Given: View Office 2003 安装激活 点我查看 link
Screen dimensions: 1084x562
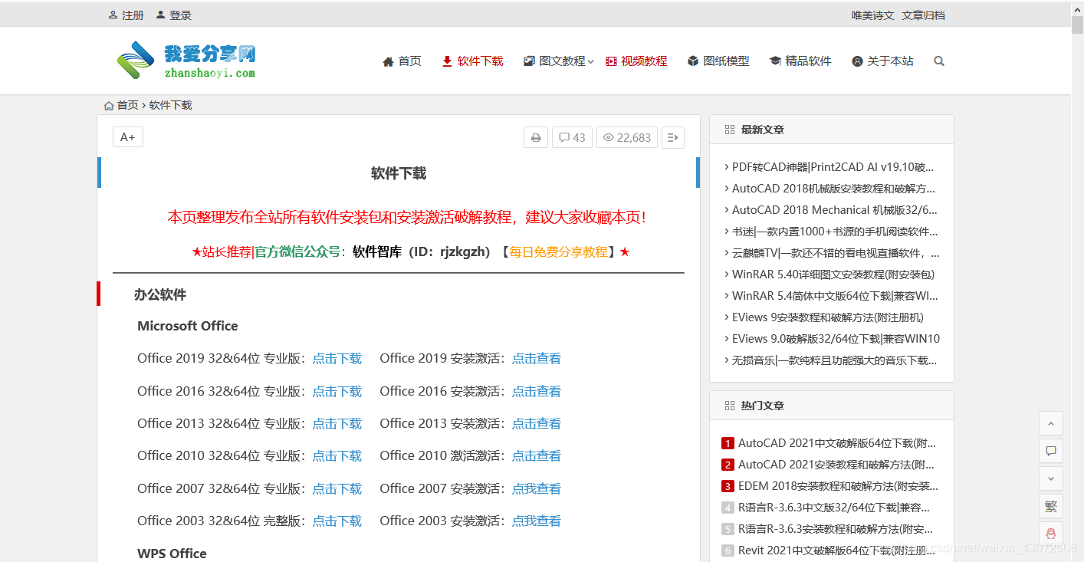Looking at the screenshot, I should (x=536, y=521).
